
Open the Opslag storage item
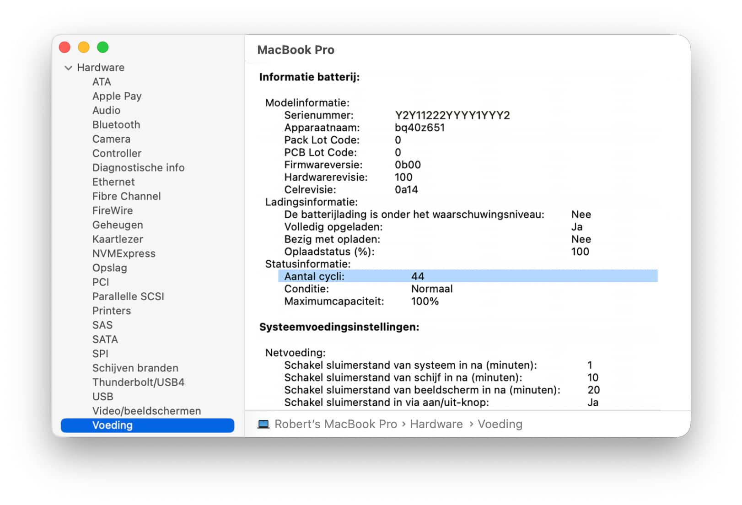pyautogui.click(x=109, y=268)
